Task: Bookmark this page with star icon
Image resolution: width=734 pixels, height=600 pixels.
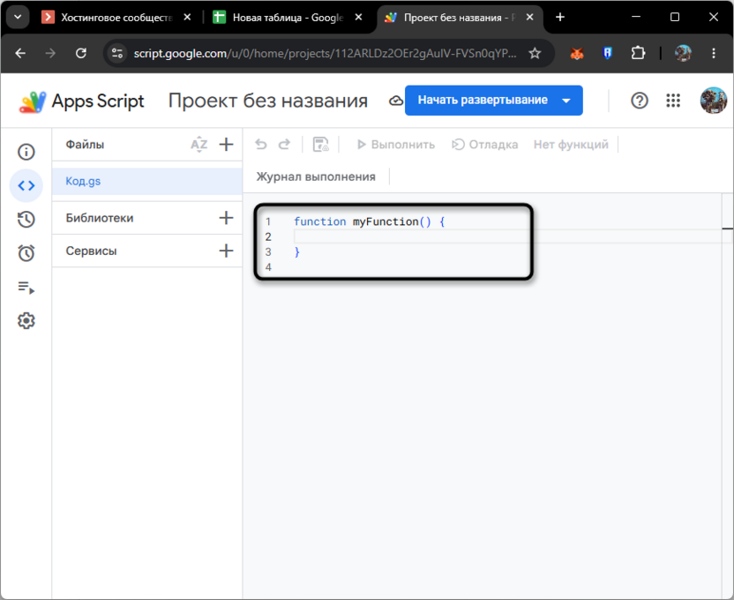Action: [535, 53]
